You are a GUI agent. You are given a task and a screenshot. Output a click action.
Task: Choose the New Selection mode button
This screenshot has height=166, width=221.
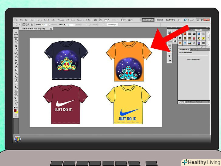click(24, 25)
